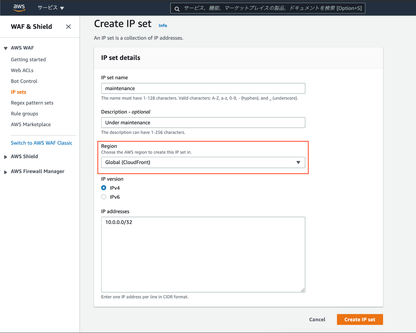Expand the AWS Shield section

tap(6, 157)
